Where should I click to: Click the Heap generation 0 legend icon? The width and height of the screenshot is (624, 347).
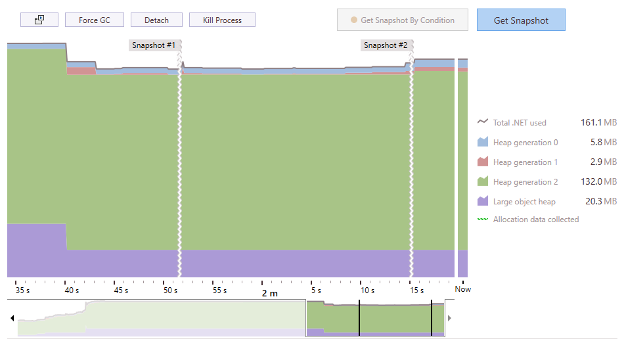pyautogui.click(x=483, y=142)
